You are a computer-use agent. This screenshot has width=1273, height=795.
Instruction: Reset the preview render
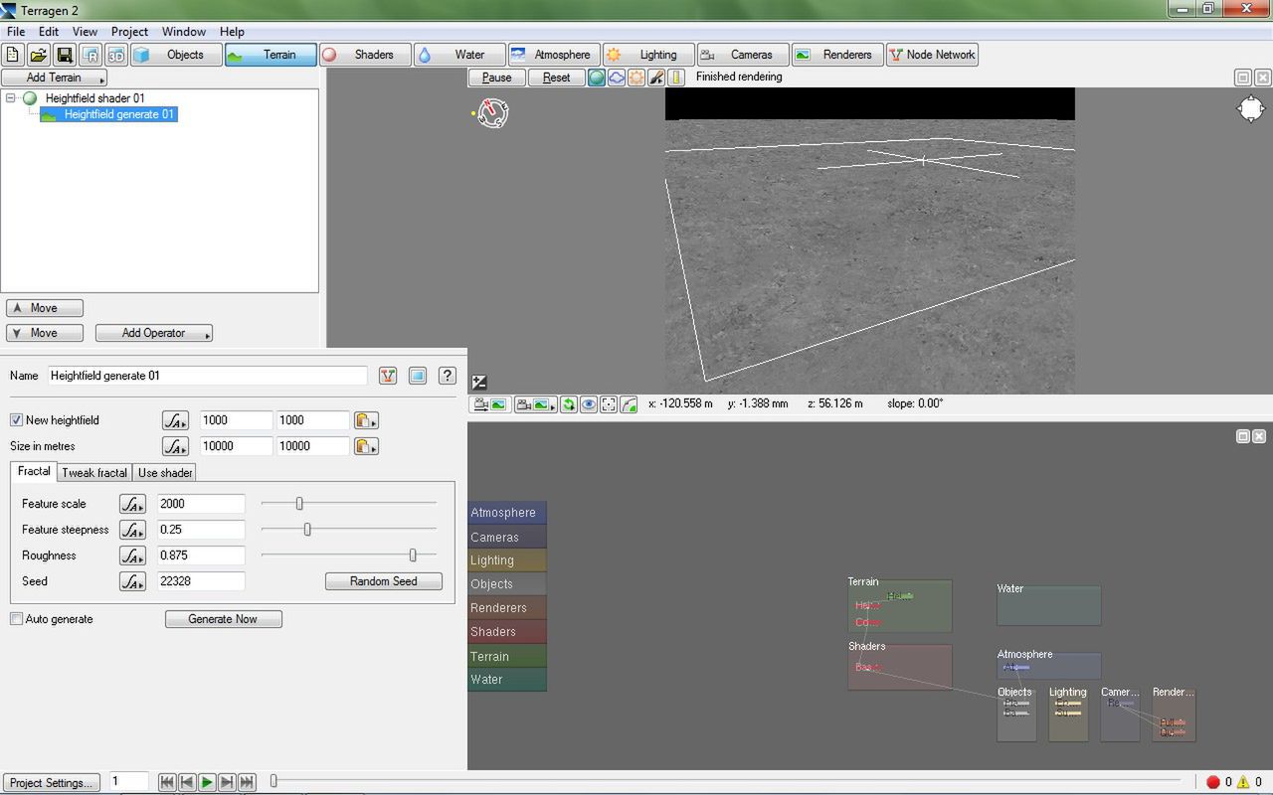(556, 78)
